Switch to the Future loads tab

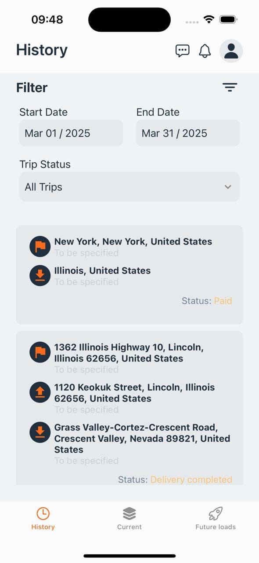point(216,519)
